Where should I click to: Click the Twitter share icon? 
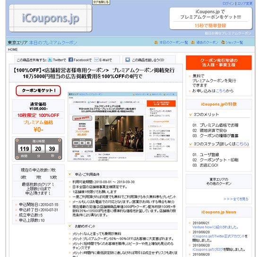[50, 60]
